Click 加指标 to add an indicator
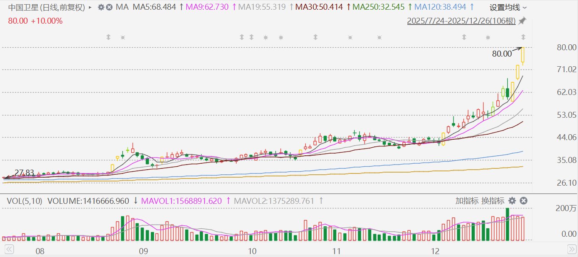This screenshot has width=578, height=257. point(467,201)
